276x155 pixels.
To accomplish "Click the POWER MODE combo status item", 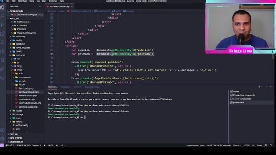I will (x=28, y=146).
